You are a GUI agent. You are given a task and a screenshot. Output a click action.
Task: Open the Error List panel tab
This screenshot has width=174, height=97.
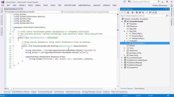(x=7, y=92)
